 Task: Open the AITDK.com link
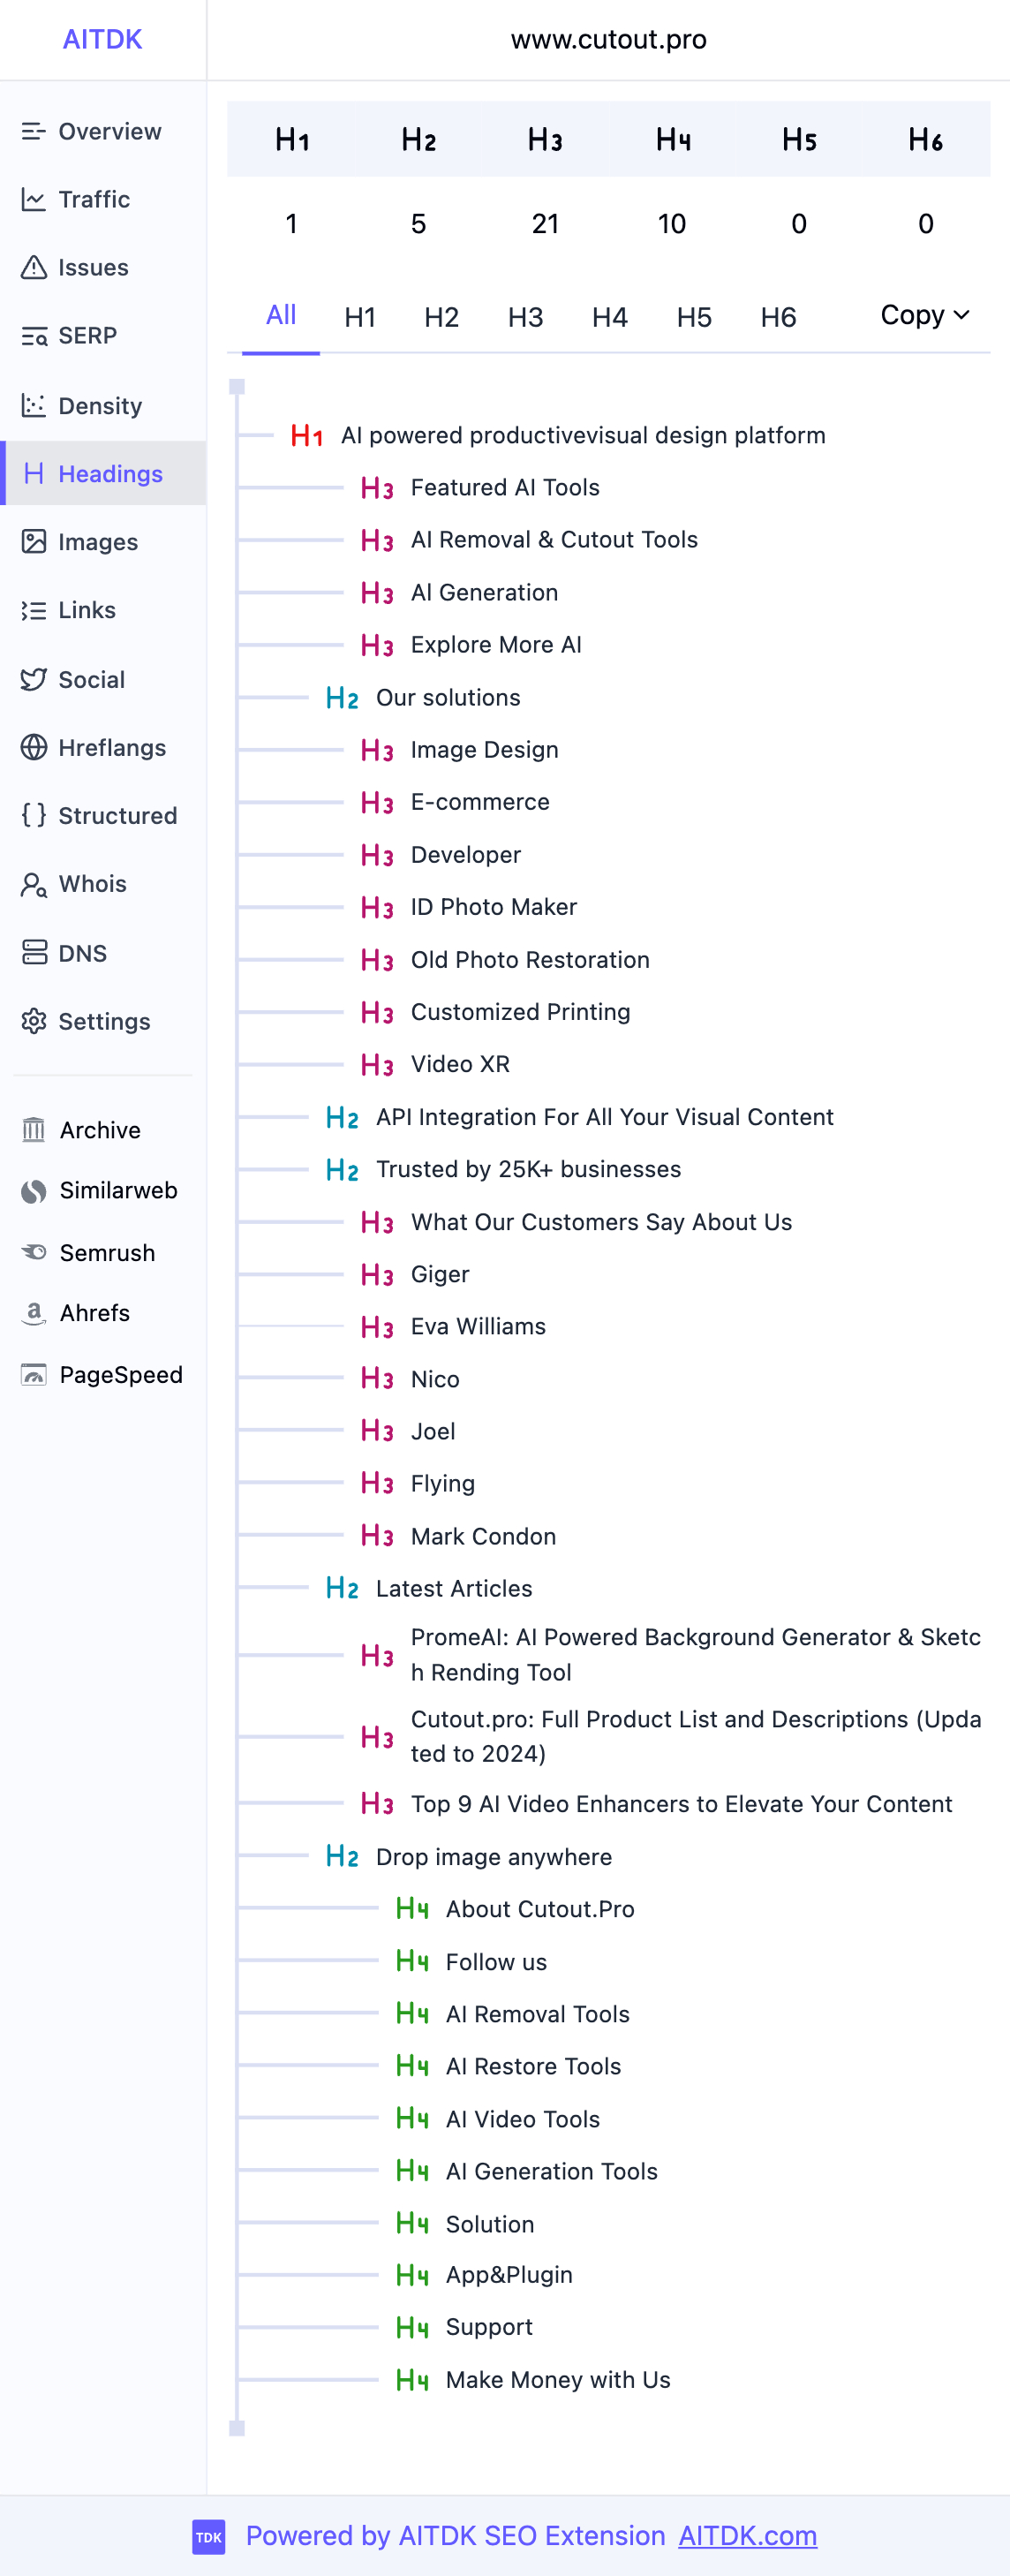(747, 2536)
